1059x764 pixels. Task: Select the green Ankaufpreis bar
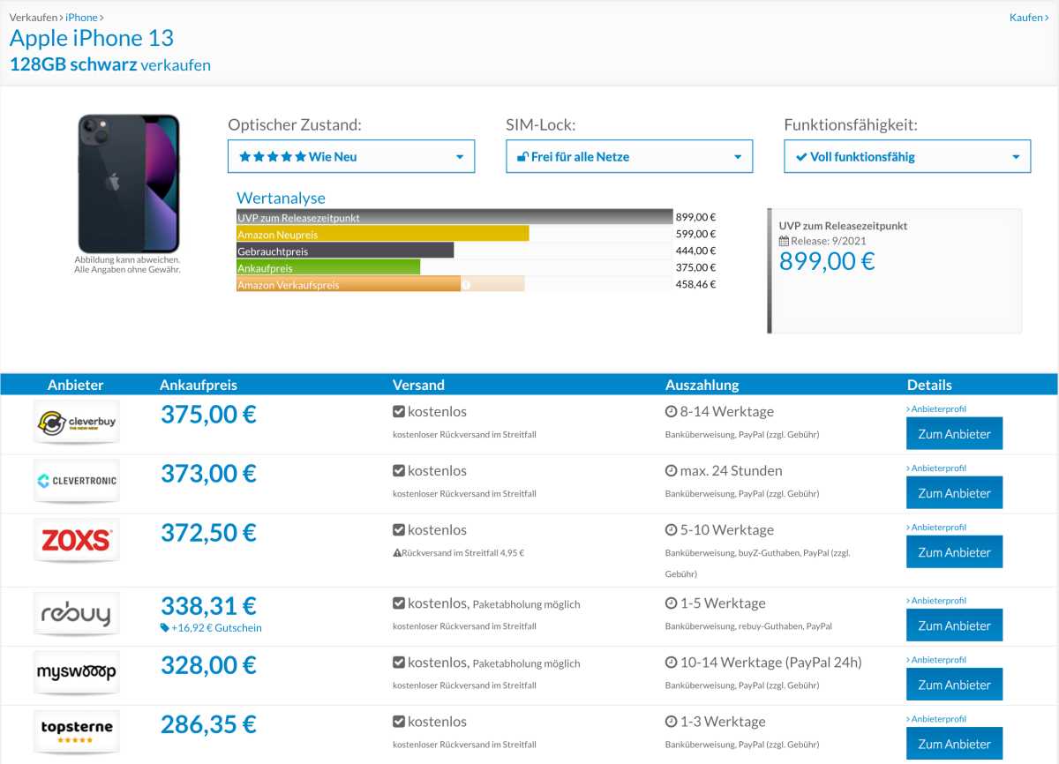point(328,267)
